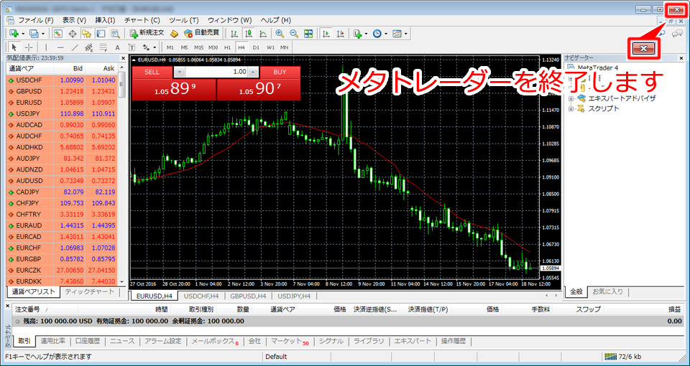Switch timeframe to H1
Screen dimensions: 690x366
228,47
